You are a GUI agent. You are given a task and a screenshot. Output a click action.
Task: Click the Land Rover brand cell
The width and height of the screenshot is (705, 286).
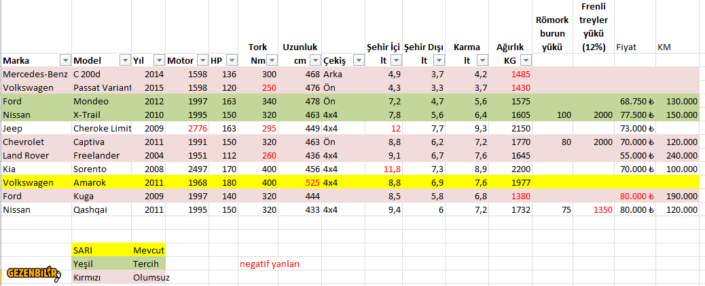tap(36, 156)
